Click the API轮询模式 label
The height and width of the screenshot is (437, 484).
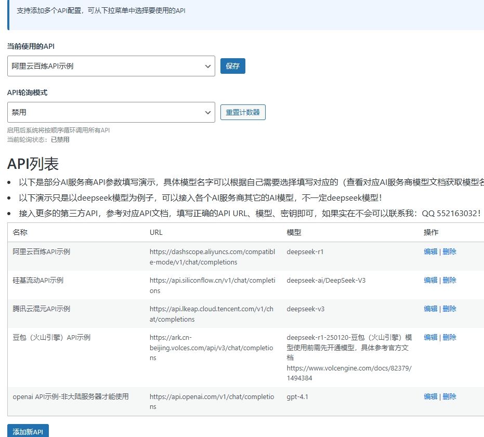27,92
